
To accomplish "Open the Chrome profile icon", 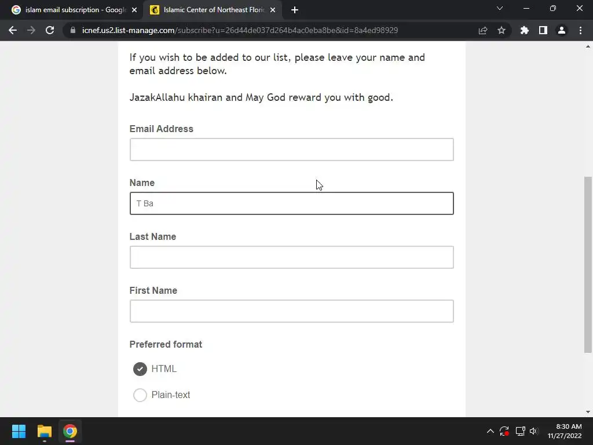I will coord(562,30).
